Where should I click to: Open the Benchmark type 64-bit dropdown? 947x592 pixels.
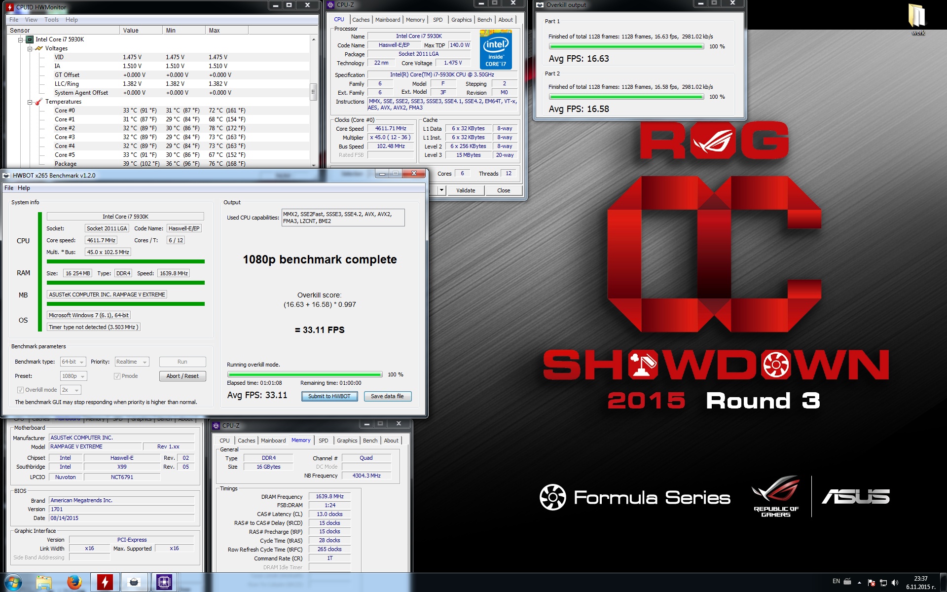(x=73, y=362)
